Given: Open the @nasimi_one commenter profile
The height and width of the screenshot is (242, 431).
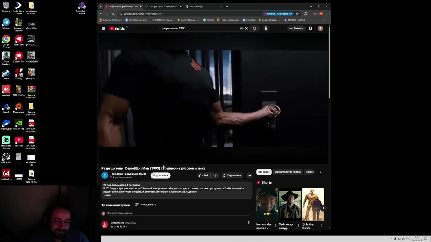Looking at the screenshot, I should pyautogui.click(x=118, y=223).
